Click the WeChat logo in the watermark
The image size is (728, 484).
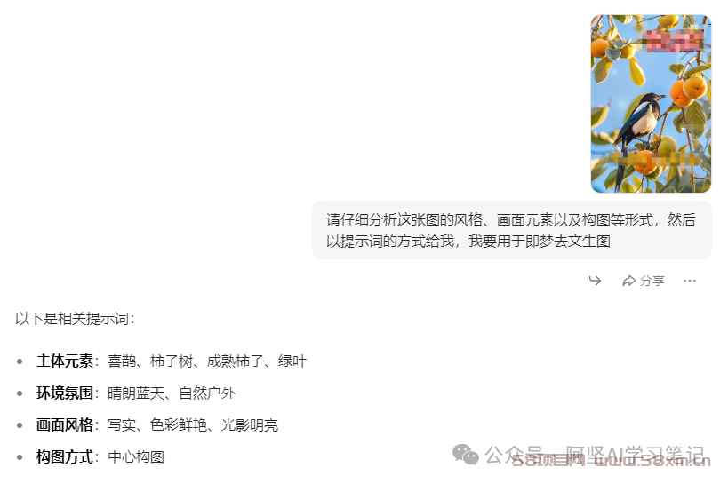(466, 455)
